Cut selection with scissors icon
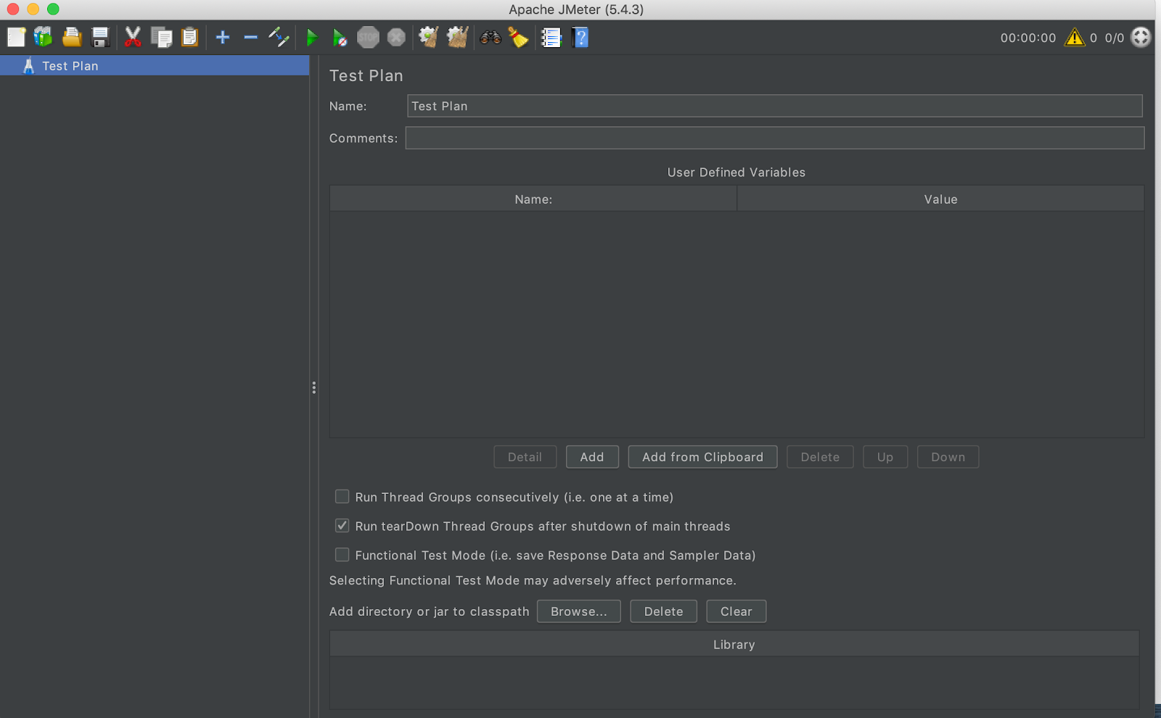Screen dimensions: 1161x718 (x=133, y=37)
